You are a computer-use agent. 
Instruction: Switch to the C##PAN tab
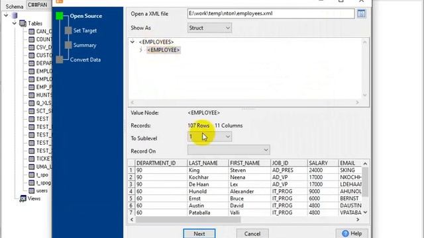tap(38, 5)
